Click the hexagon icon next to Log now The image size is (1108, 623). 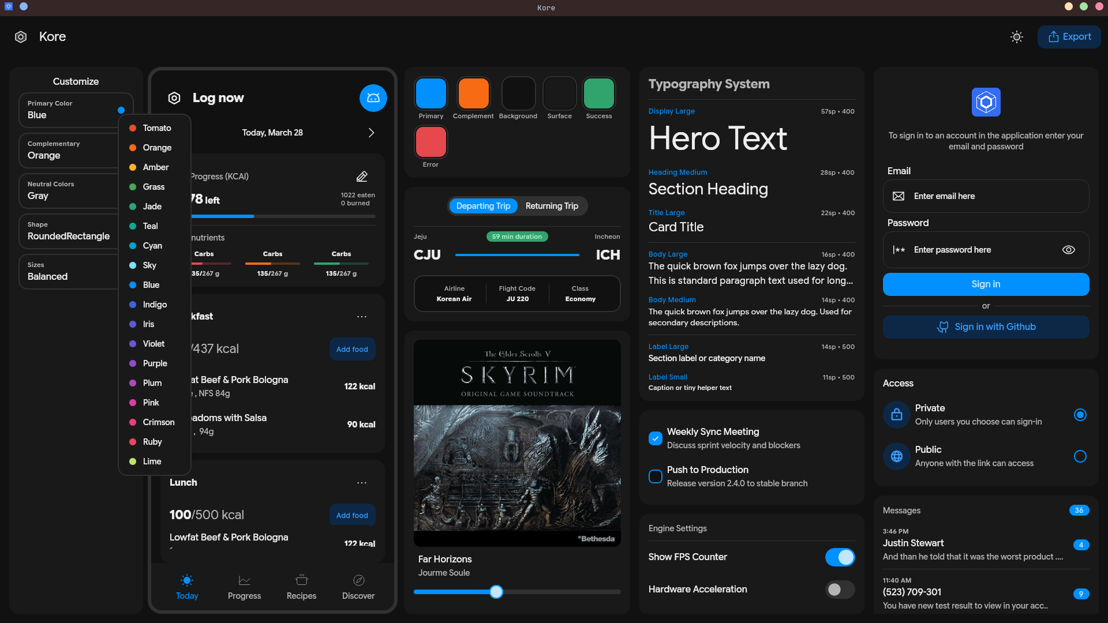pos(174,98)
